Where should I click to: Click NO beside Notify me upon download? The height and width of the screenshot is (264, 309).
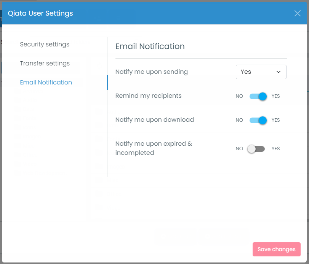(x=239, y=120)
